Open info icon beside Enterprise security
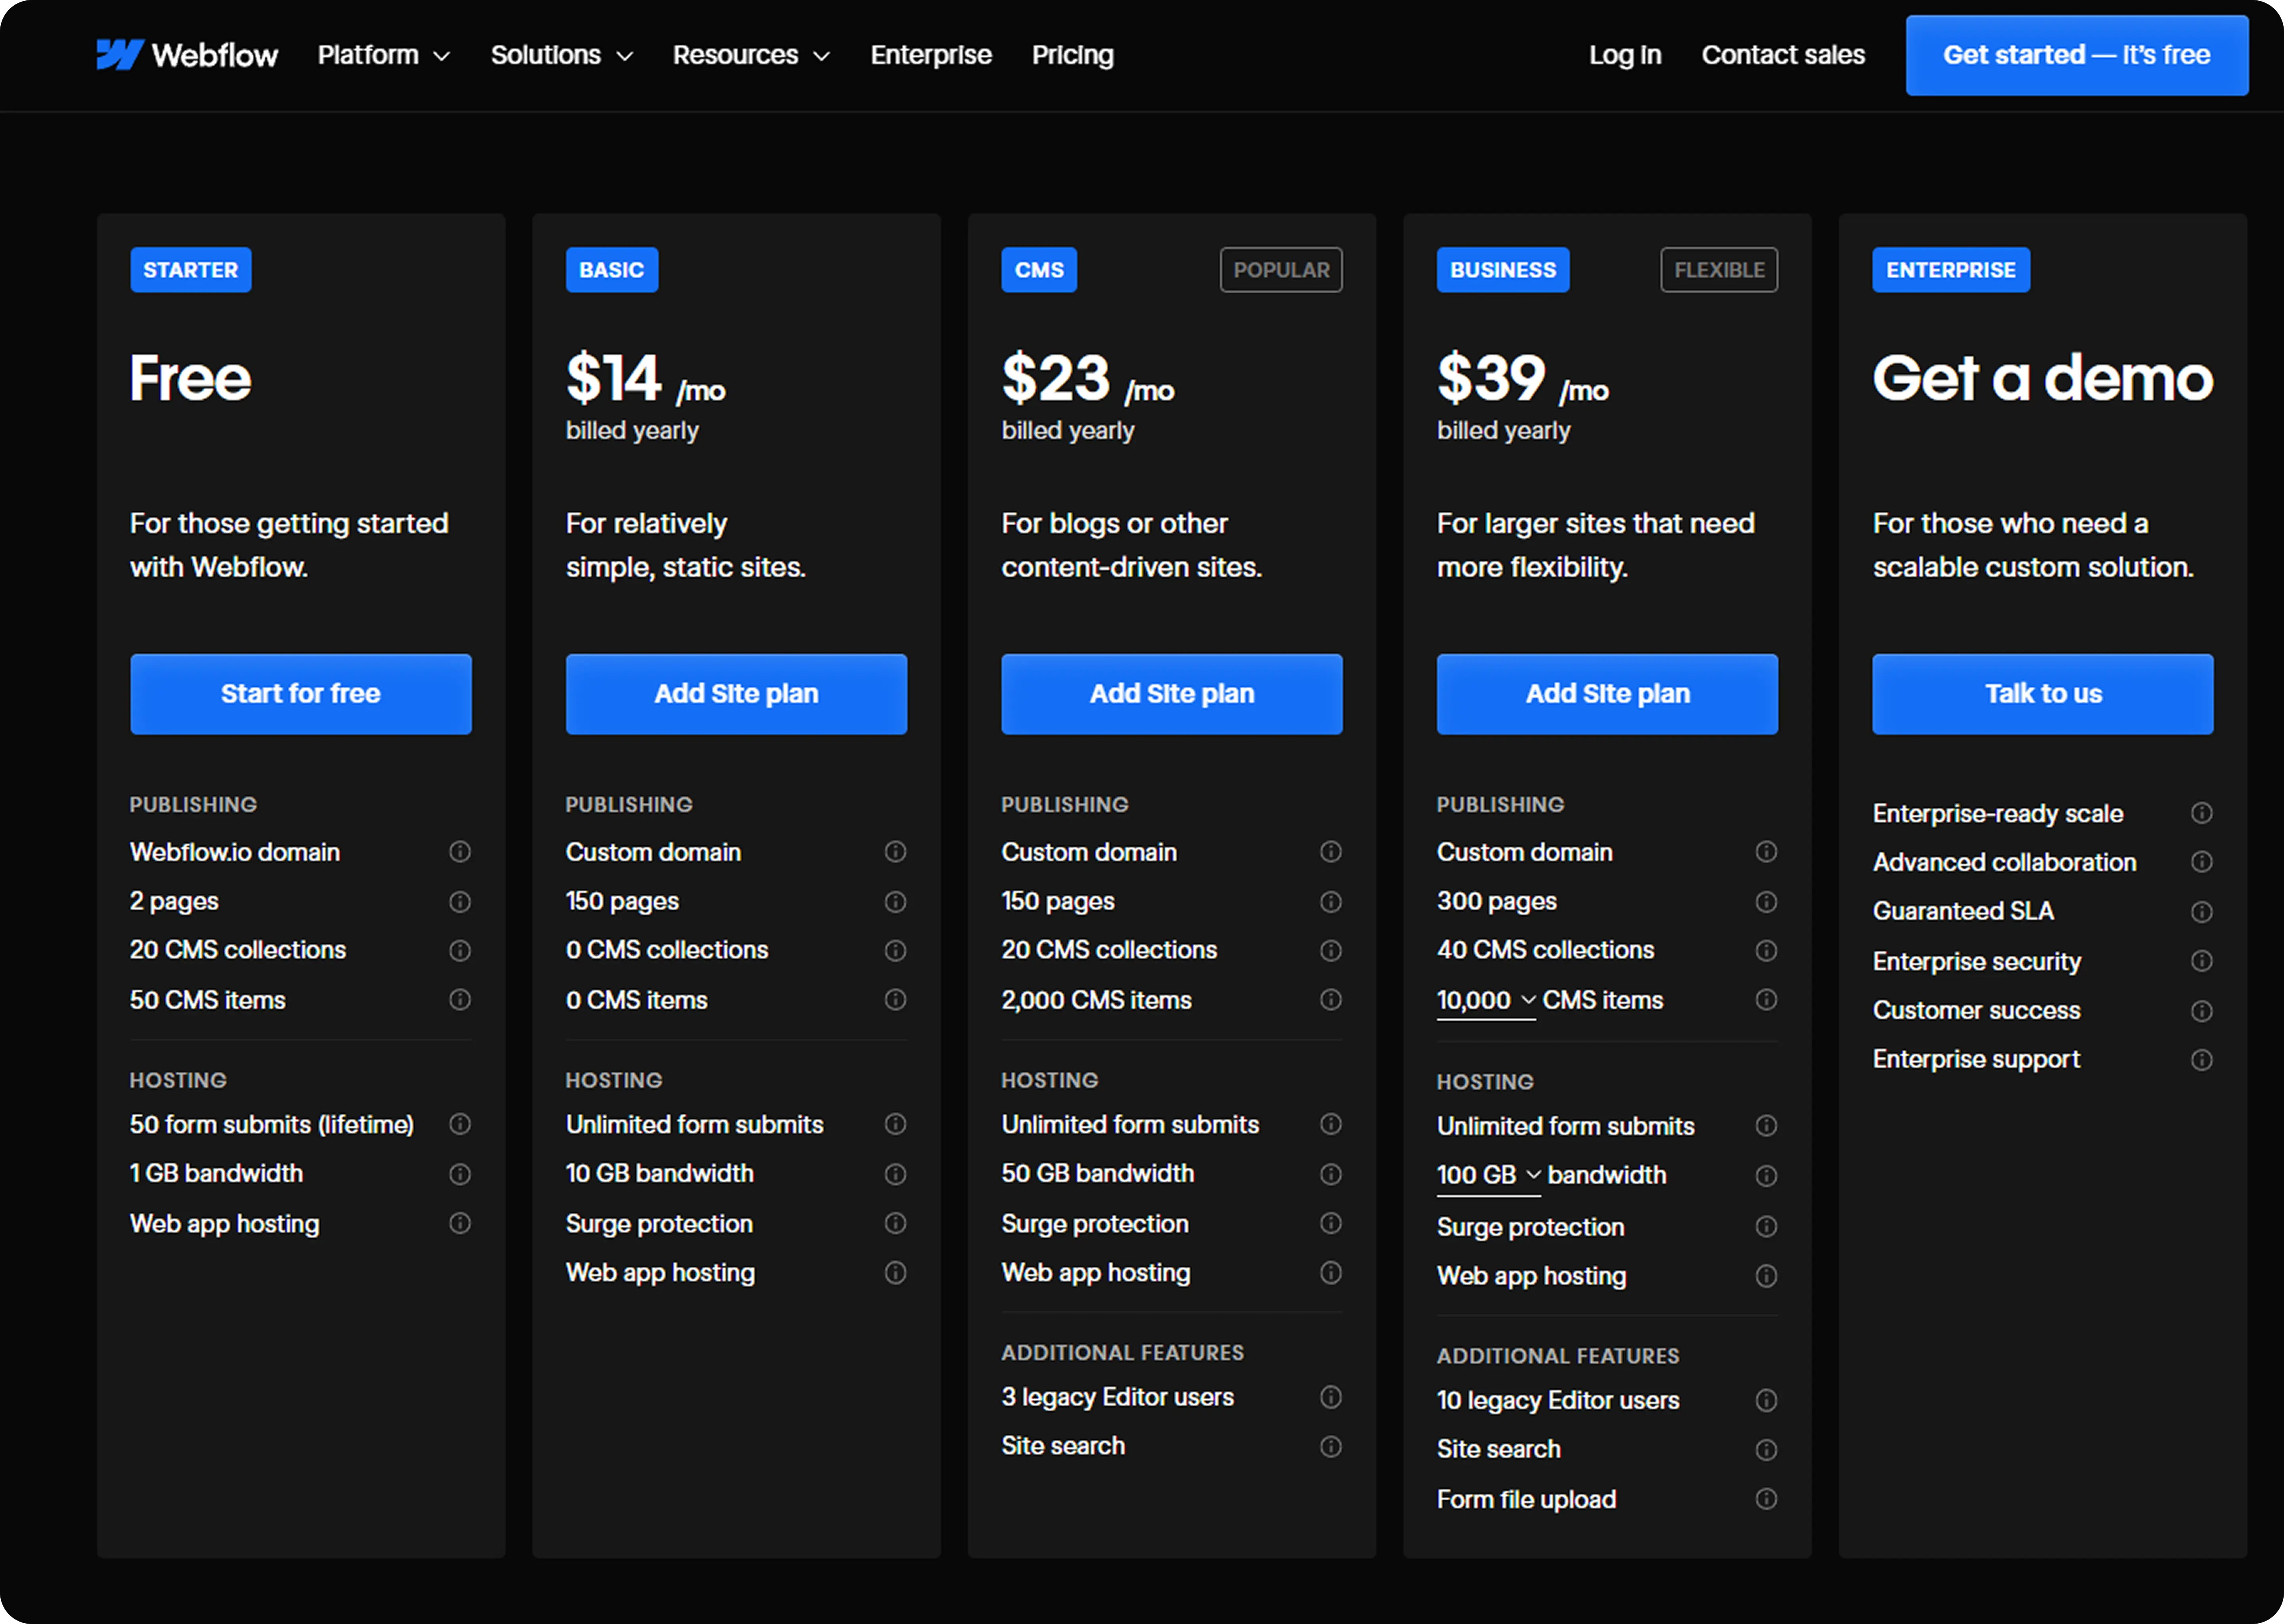 [x=2202, y=961]
